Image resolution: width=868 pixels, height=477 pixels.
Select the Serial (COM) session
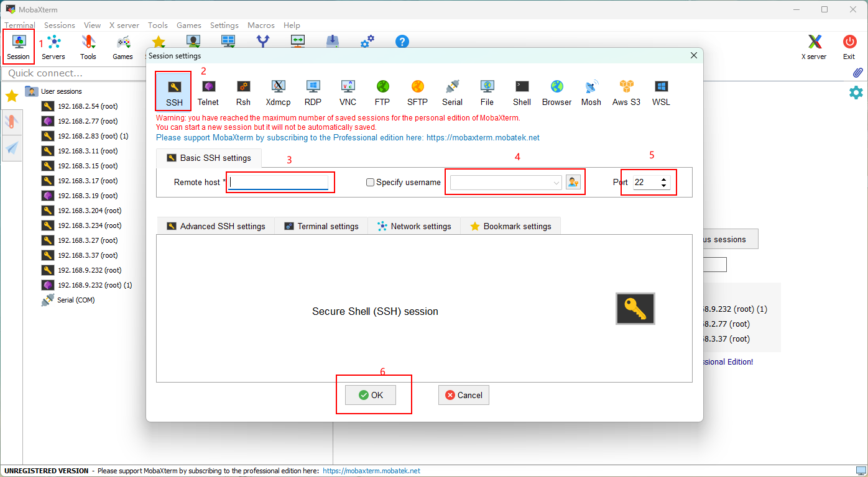click(68, 300)
